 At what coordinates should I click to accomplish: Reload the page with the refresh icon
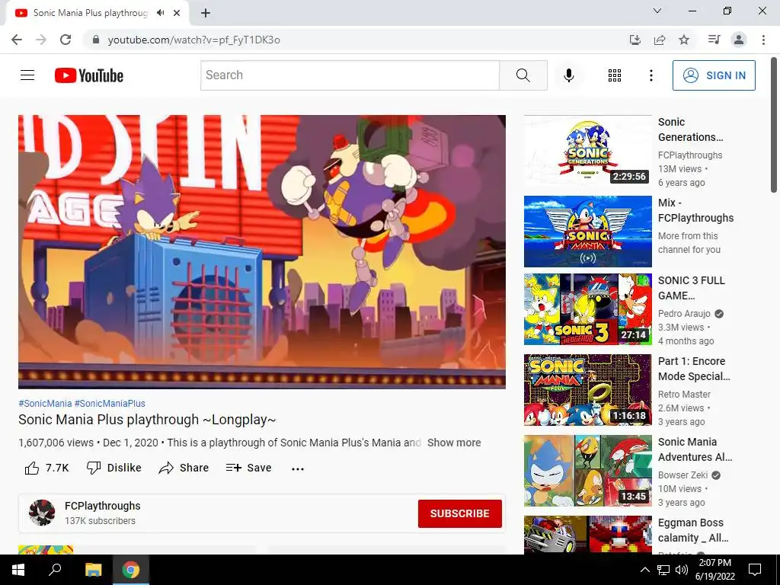pyautogui.click(x=66, y=40)
